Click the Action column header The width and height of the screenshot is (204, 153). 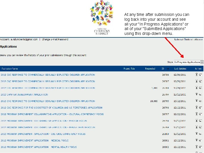coord(198,69)
